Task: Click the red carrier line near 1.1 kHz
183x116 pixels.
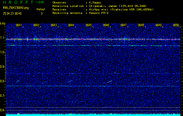Action: [x=93, y=39]
